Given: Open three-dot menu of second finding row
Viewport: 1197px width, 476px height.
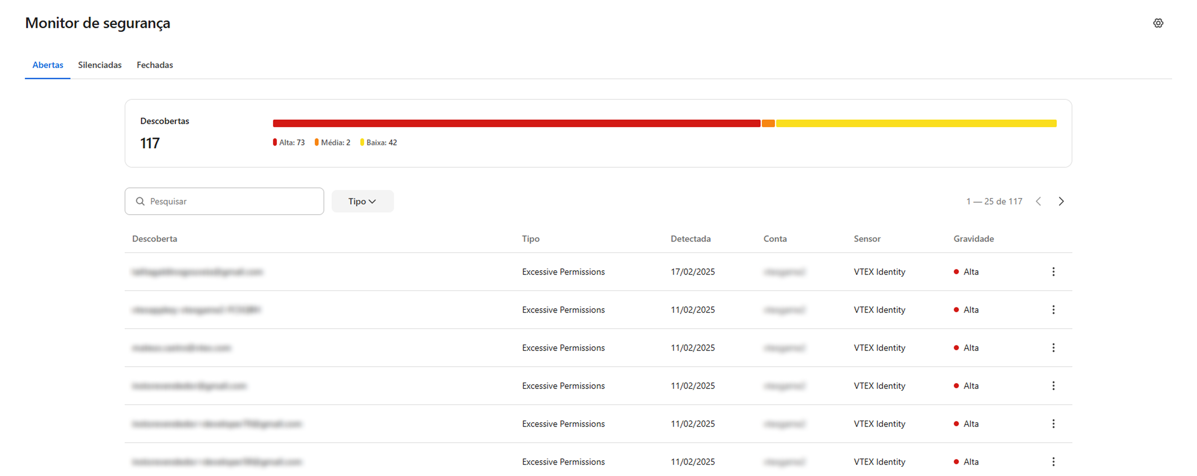Looking at the screenshot, I should 1053,310.
